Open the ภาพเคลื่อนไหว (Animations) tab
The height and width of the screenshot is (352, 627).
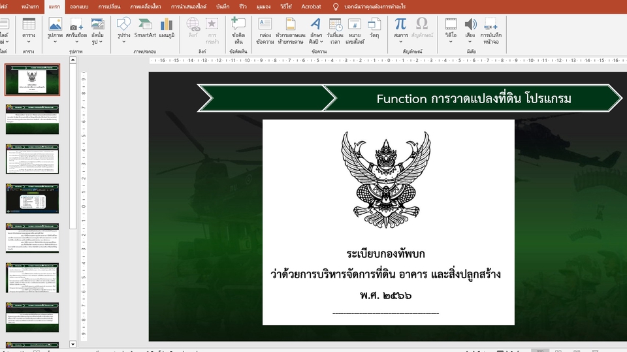click(x=146, y=7)
